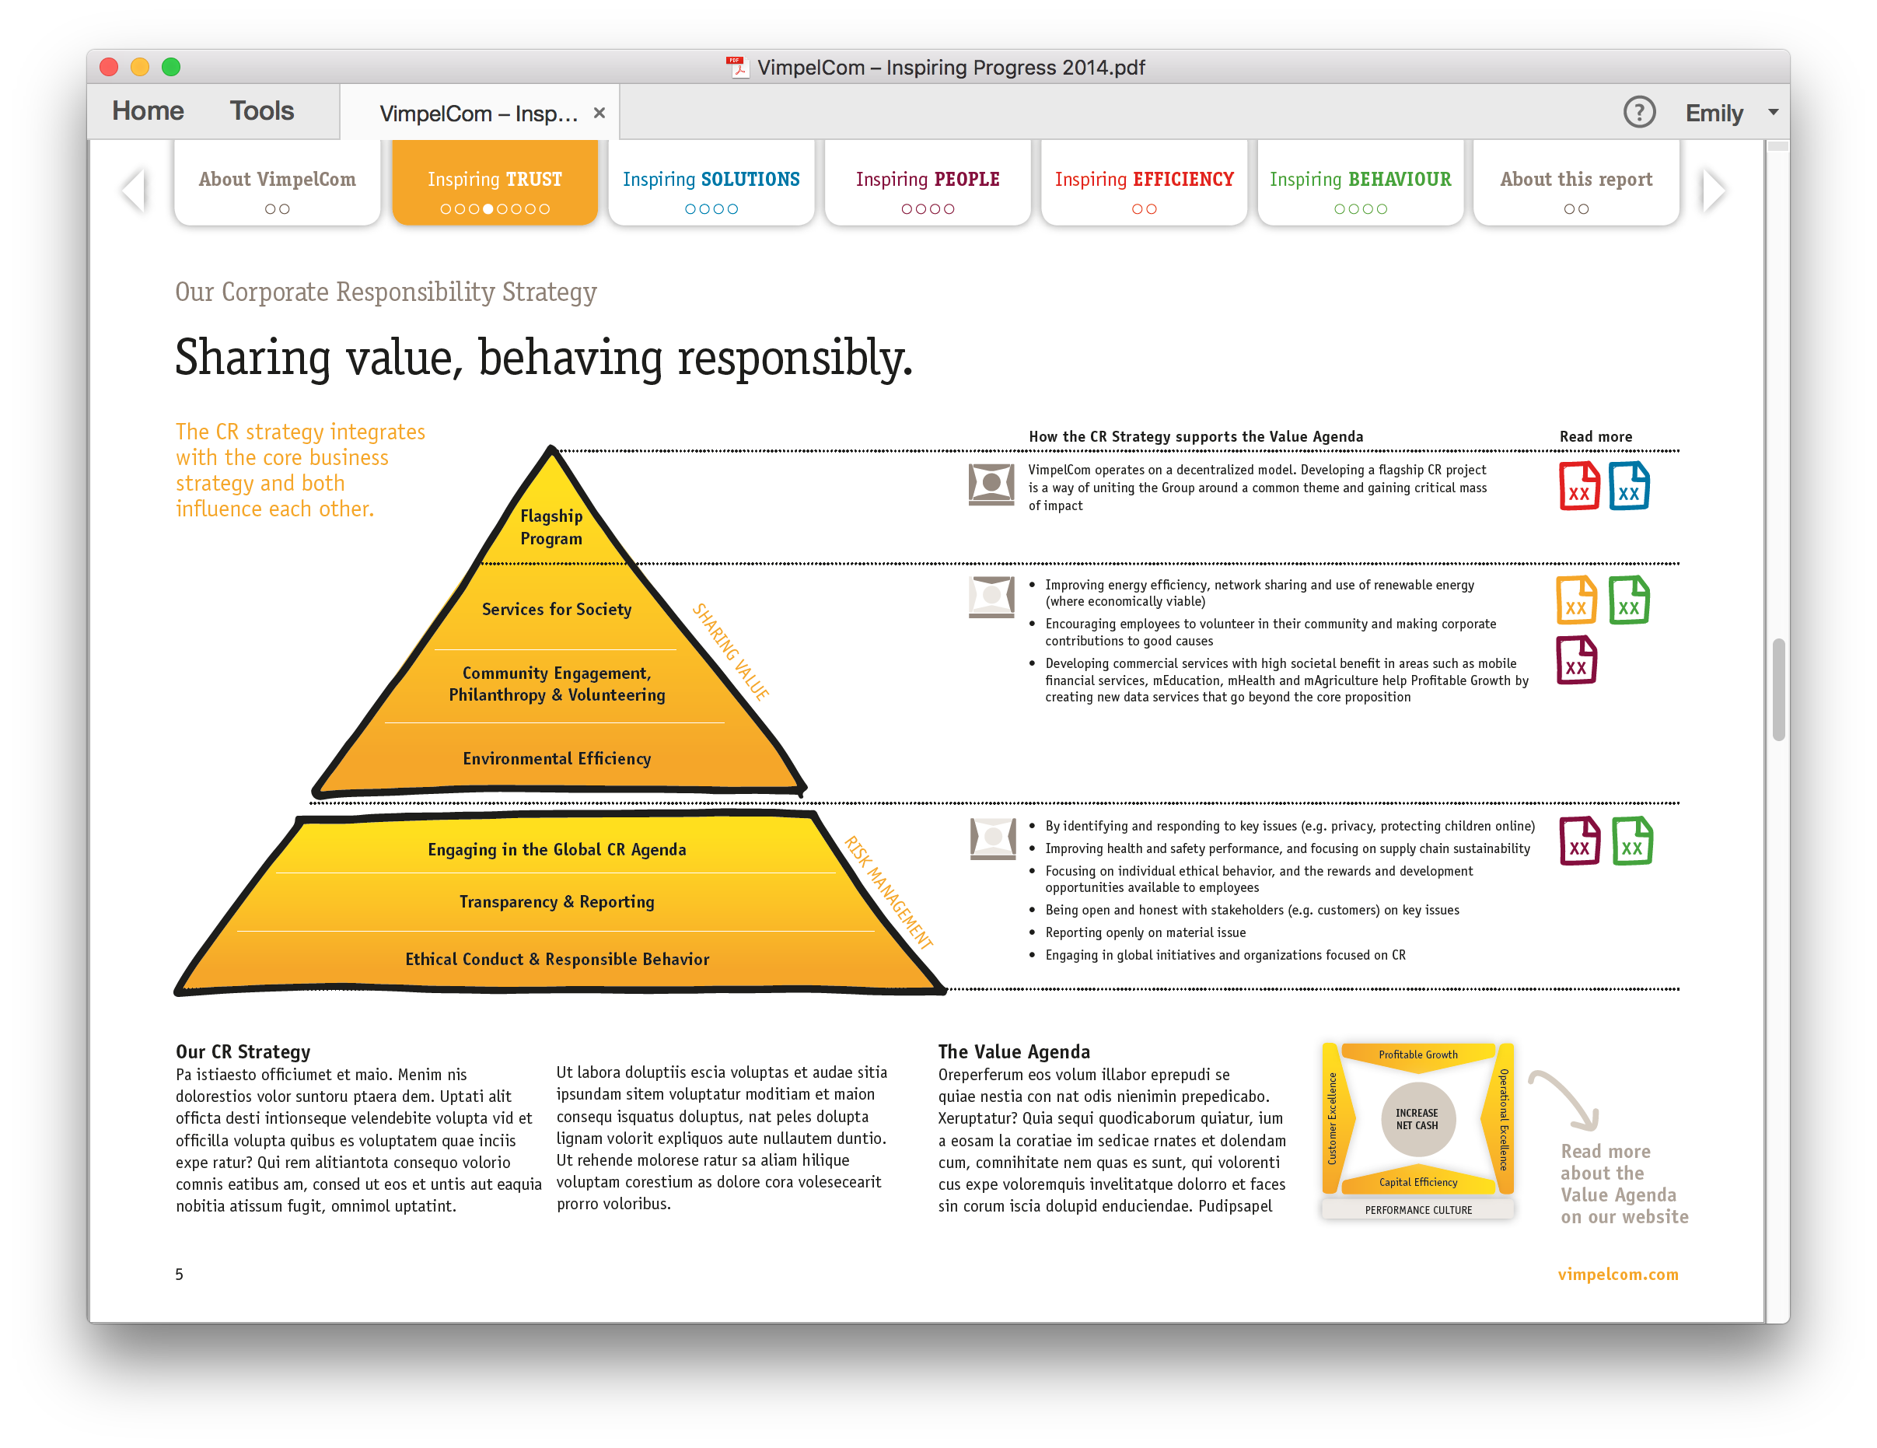Open green document icon beside risk management bullets

tap(1632, 841)
